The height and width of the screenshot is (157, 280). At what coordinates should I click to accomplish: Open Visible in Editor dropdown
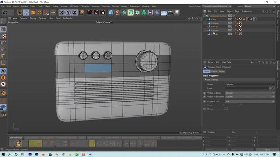(250, 93)
